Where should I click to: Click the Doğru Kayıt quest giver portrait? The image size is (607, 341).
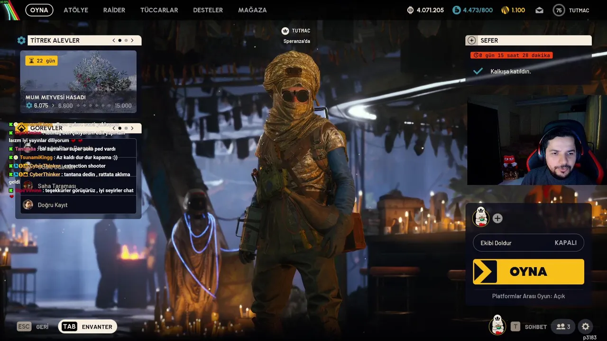tap(28, 205)
